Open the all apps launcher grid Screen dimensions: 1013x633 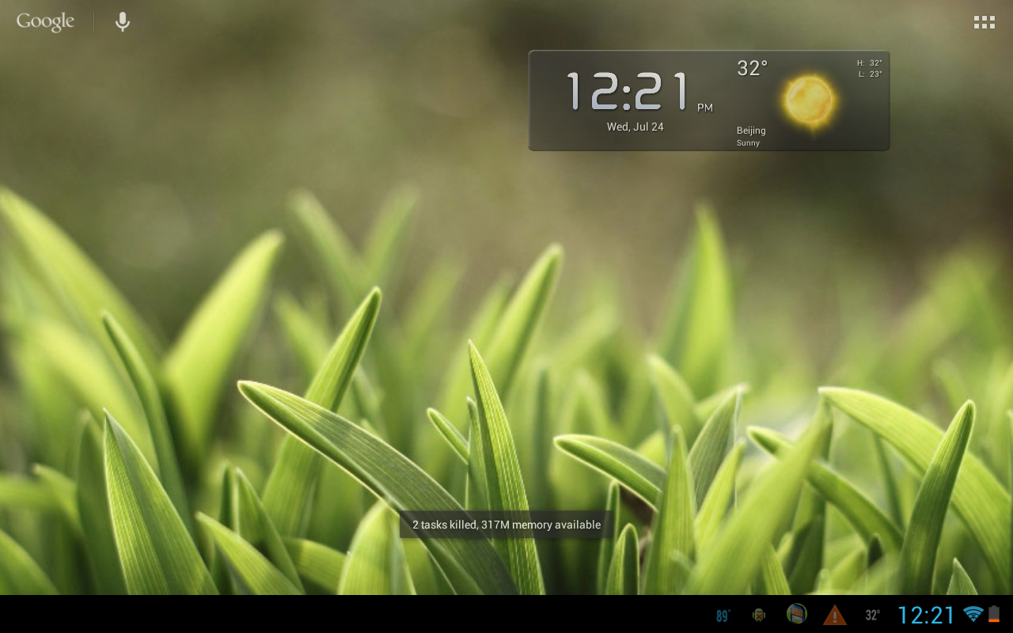coord(984,21)
